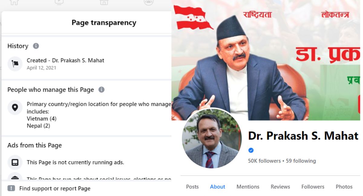Select the About tab
Image resolution: width=363 pixels, height=196 pixels.
(217, 187)
